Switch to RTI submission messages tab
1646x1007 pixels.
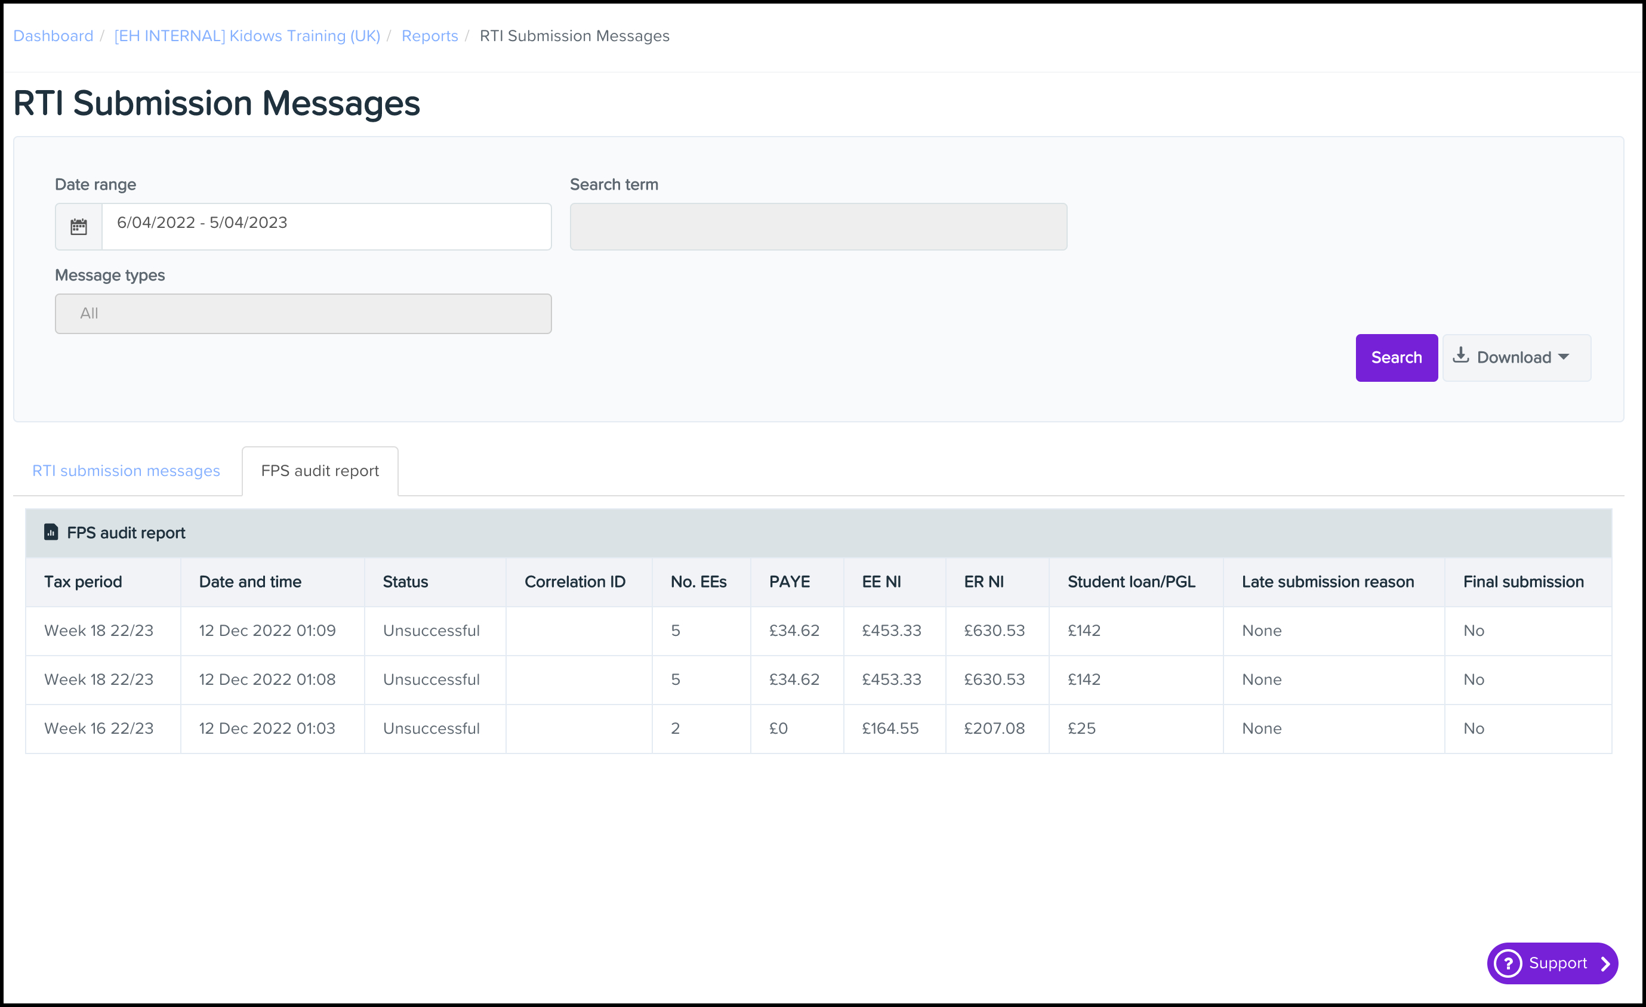[127, 471]
